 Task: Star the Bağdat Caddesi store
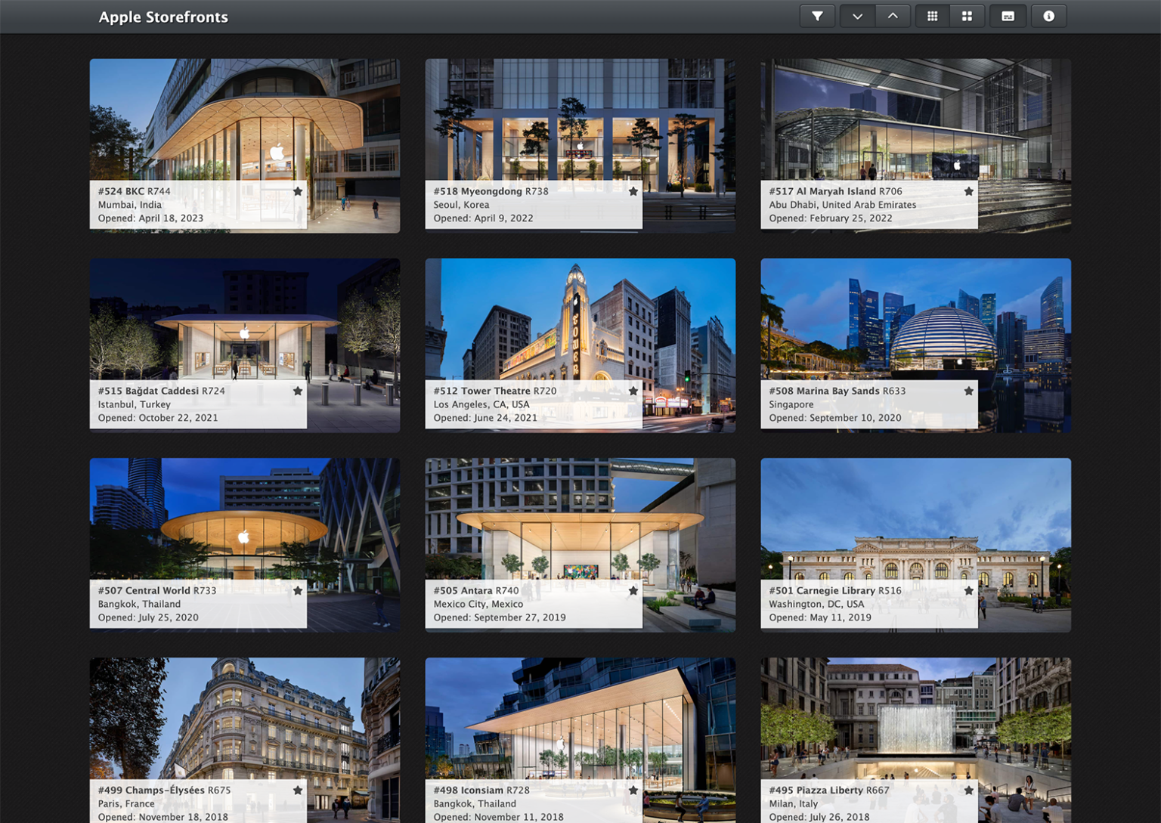point(298,391)
